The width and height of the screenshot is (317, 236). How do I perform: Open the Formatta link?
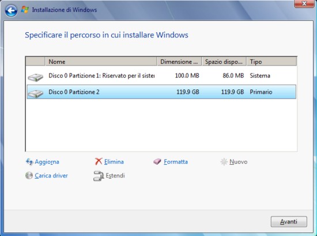click(176, 162)
